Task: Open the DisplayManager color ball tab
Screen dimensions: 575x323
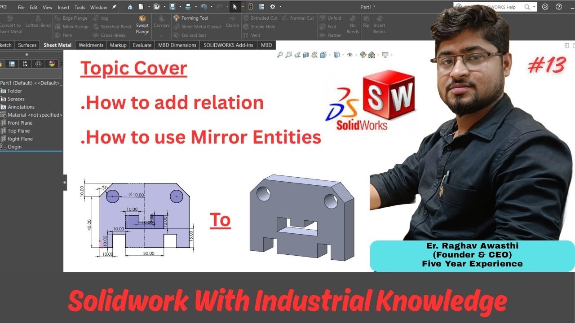Action: [51, 64]
